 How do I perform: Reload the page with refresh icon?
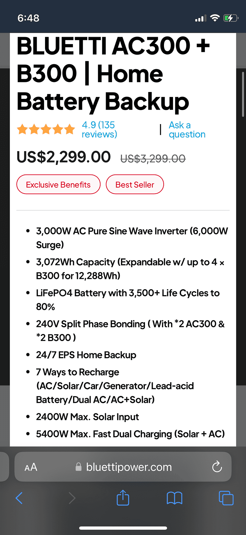pos(217,467)
